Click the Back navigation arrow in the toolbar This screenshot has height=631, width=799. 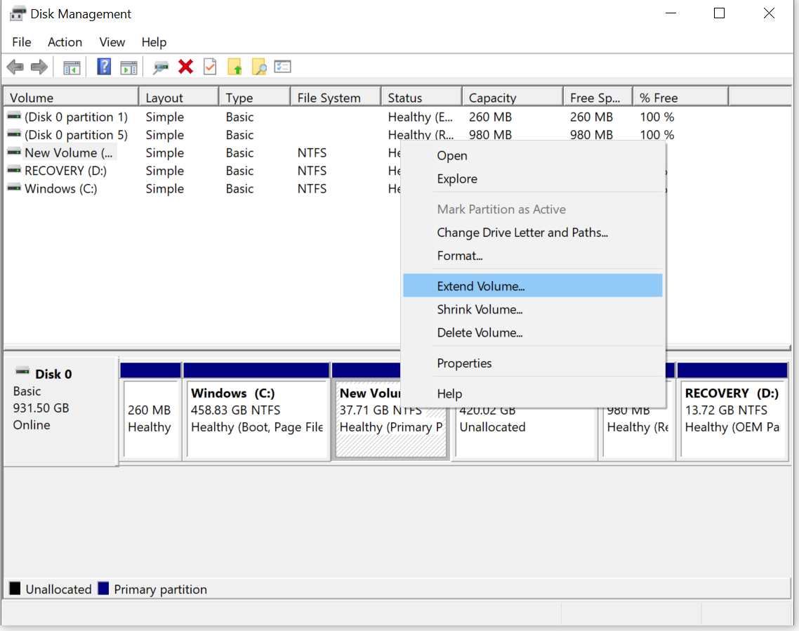(x=14, y=66)
